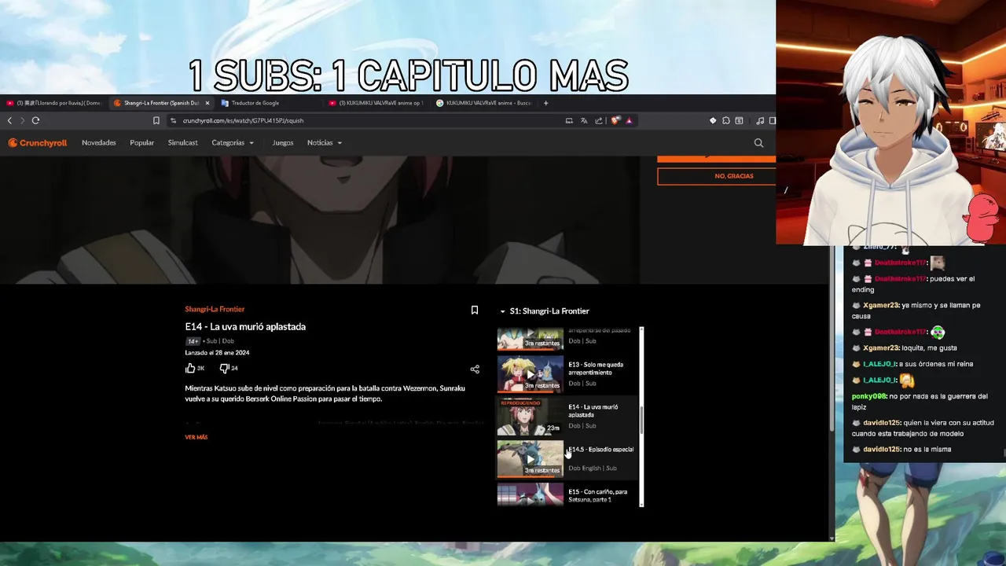Dislike the episode with thumbs-down
This screenshot has width=1006, height=566.
(x=224, y=368)
